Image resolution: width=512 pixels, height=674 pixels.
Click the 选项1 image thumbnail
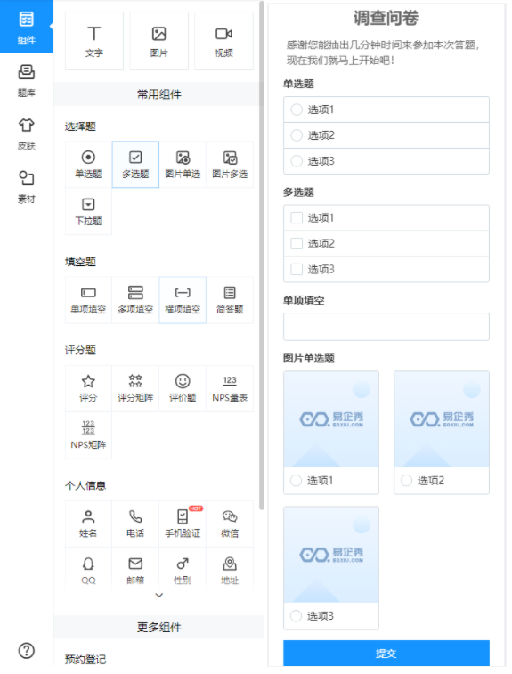click(331, 419)
